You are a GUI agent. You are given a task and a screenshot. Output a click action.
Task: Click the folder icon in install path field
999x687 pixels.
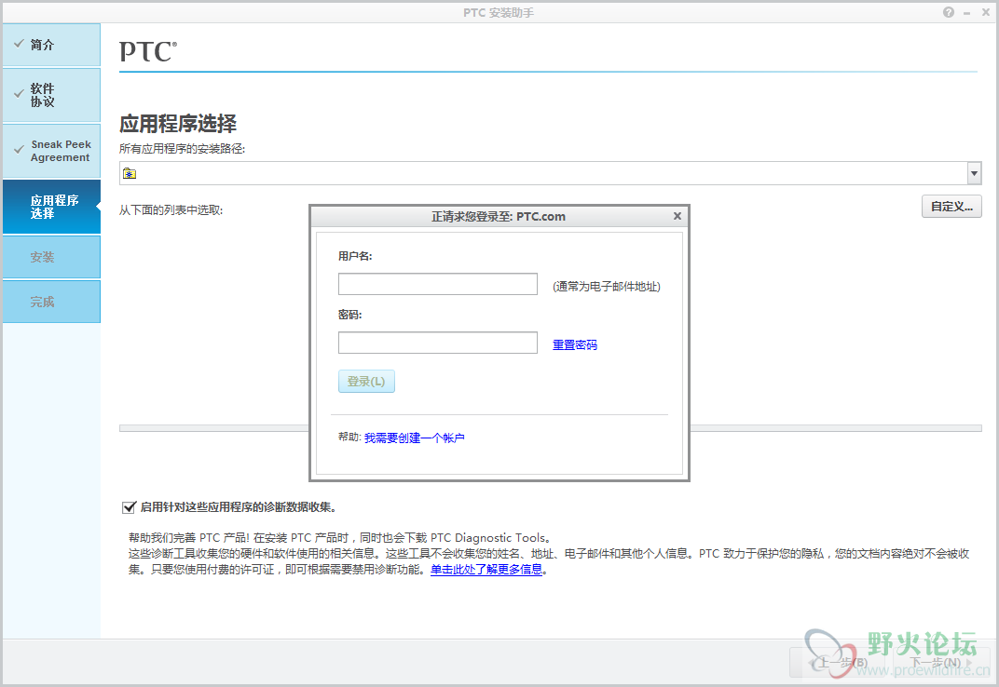[130, 173]
